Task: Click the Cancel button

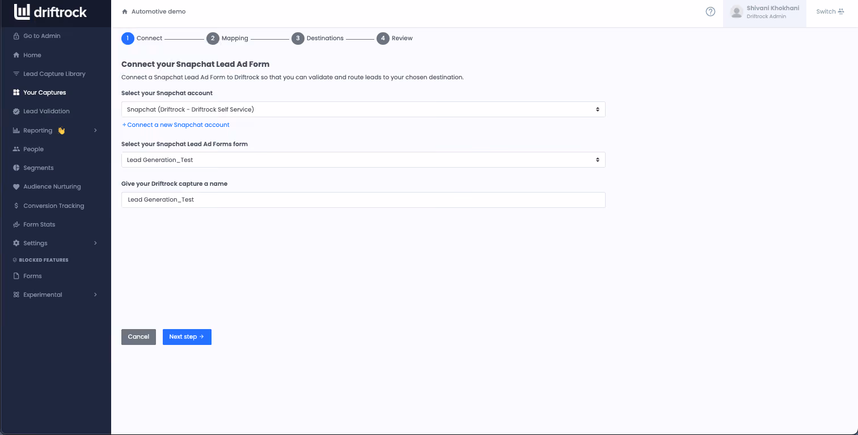Action: 138,336
